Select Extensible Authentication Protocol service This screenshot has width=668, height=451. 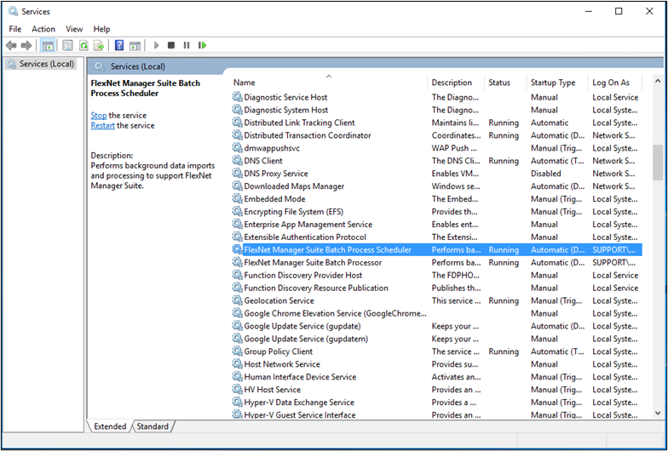(x=436, y=237)
